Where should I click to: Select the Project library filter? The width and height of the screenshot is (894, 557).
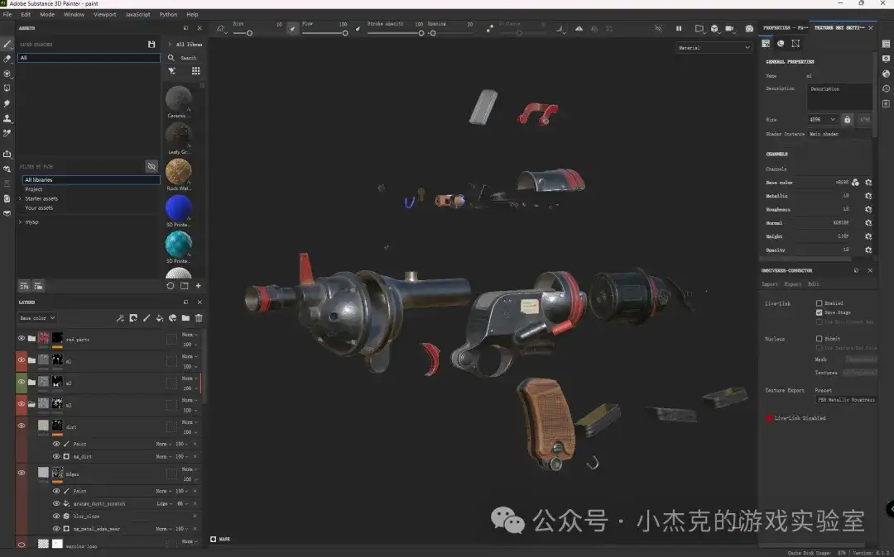tap(33, 189)
